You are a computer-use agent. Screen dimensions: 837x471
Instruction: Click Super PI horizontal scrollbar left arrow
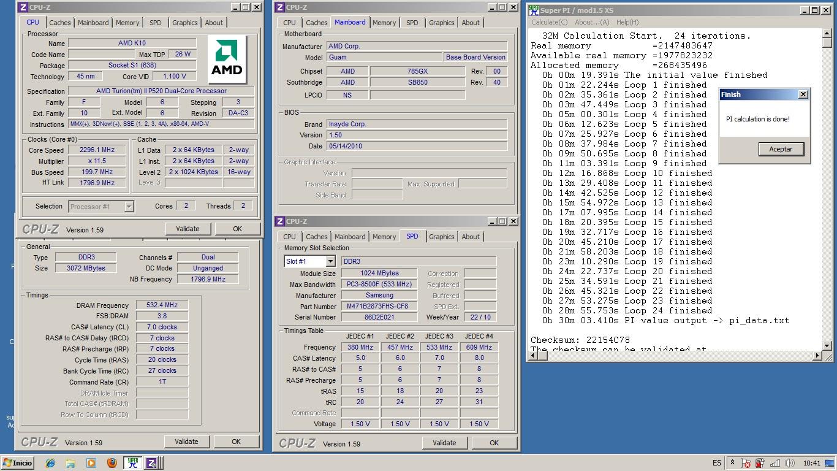point(532,356)
